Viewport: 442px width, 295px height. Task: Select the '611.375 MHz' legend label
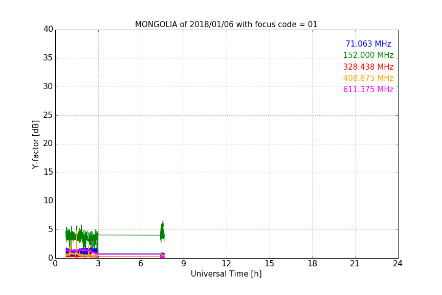[368, 89]
